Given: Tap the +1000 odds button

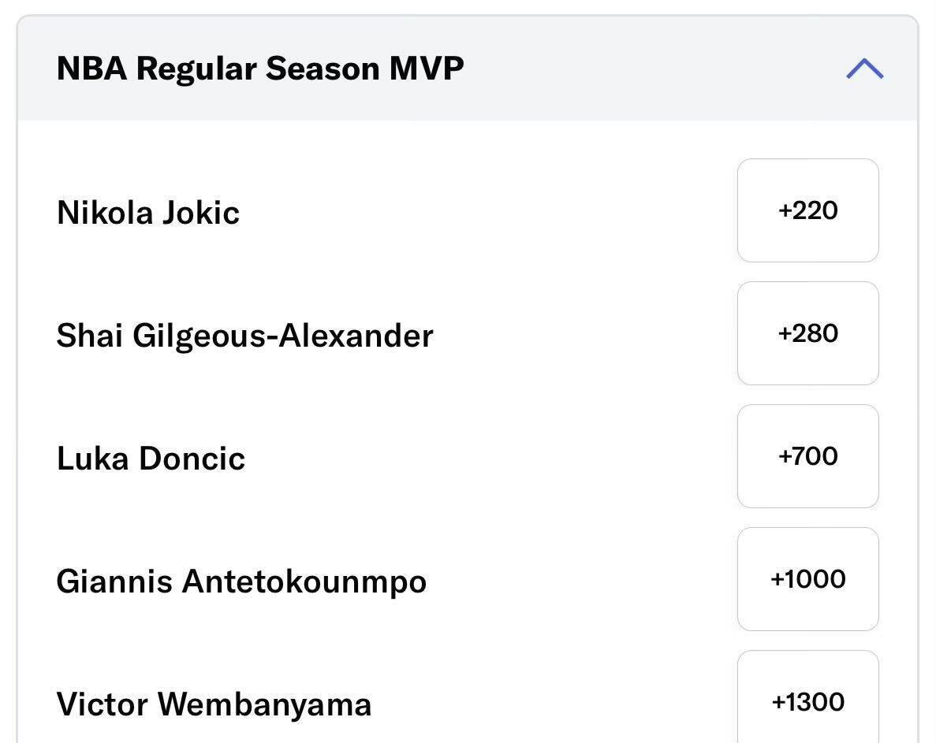Looking at the screenshot, I should pos(807,579).
